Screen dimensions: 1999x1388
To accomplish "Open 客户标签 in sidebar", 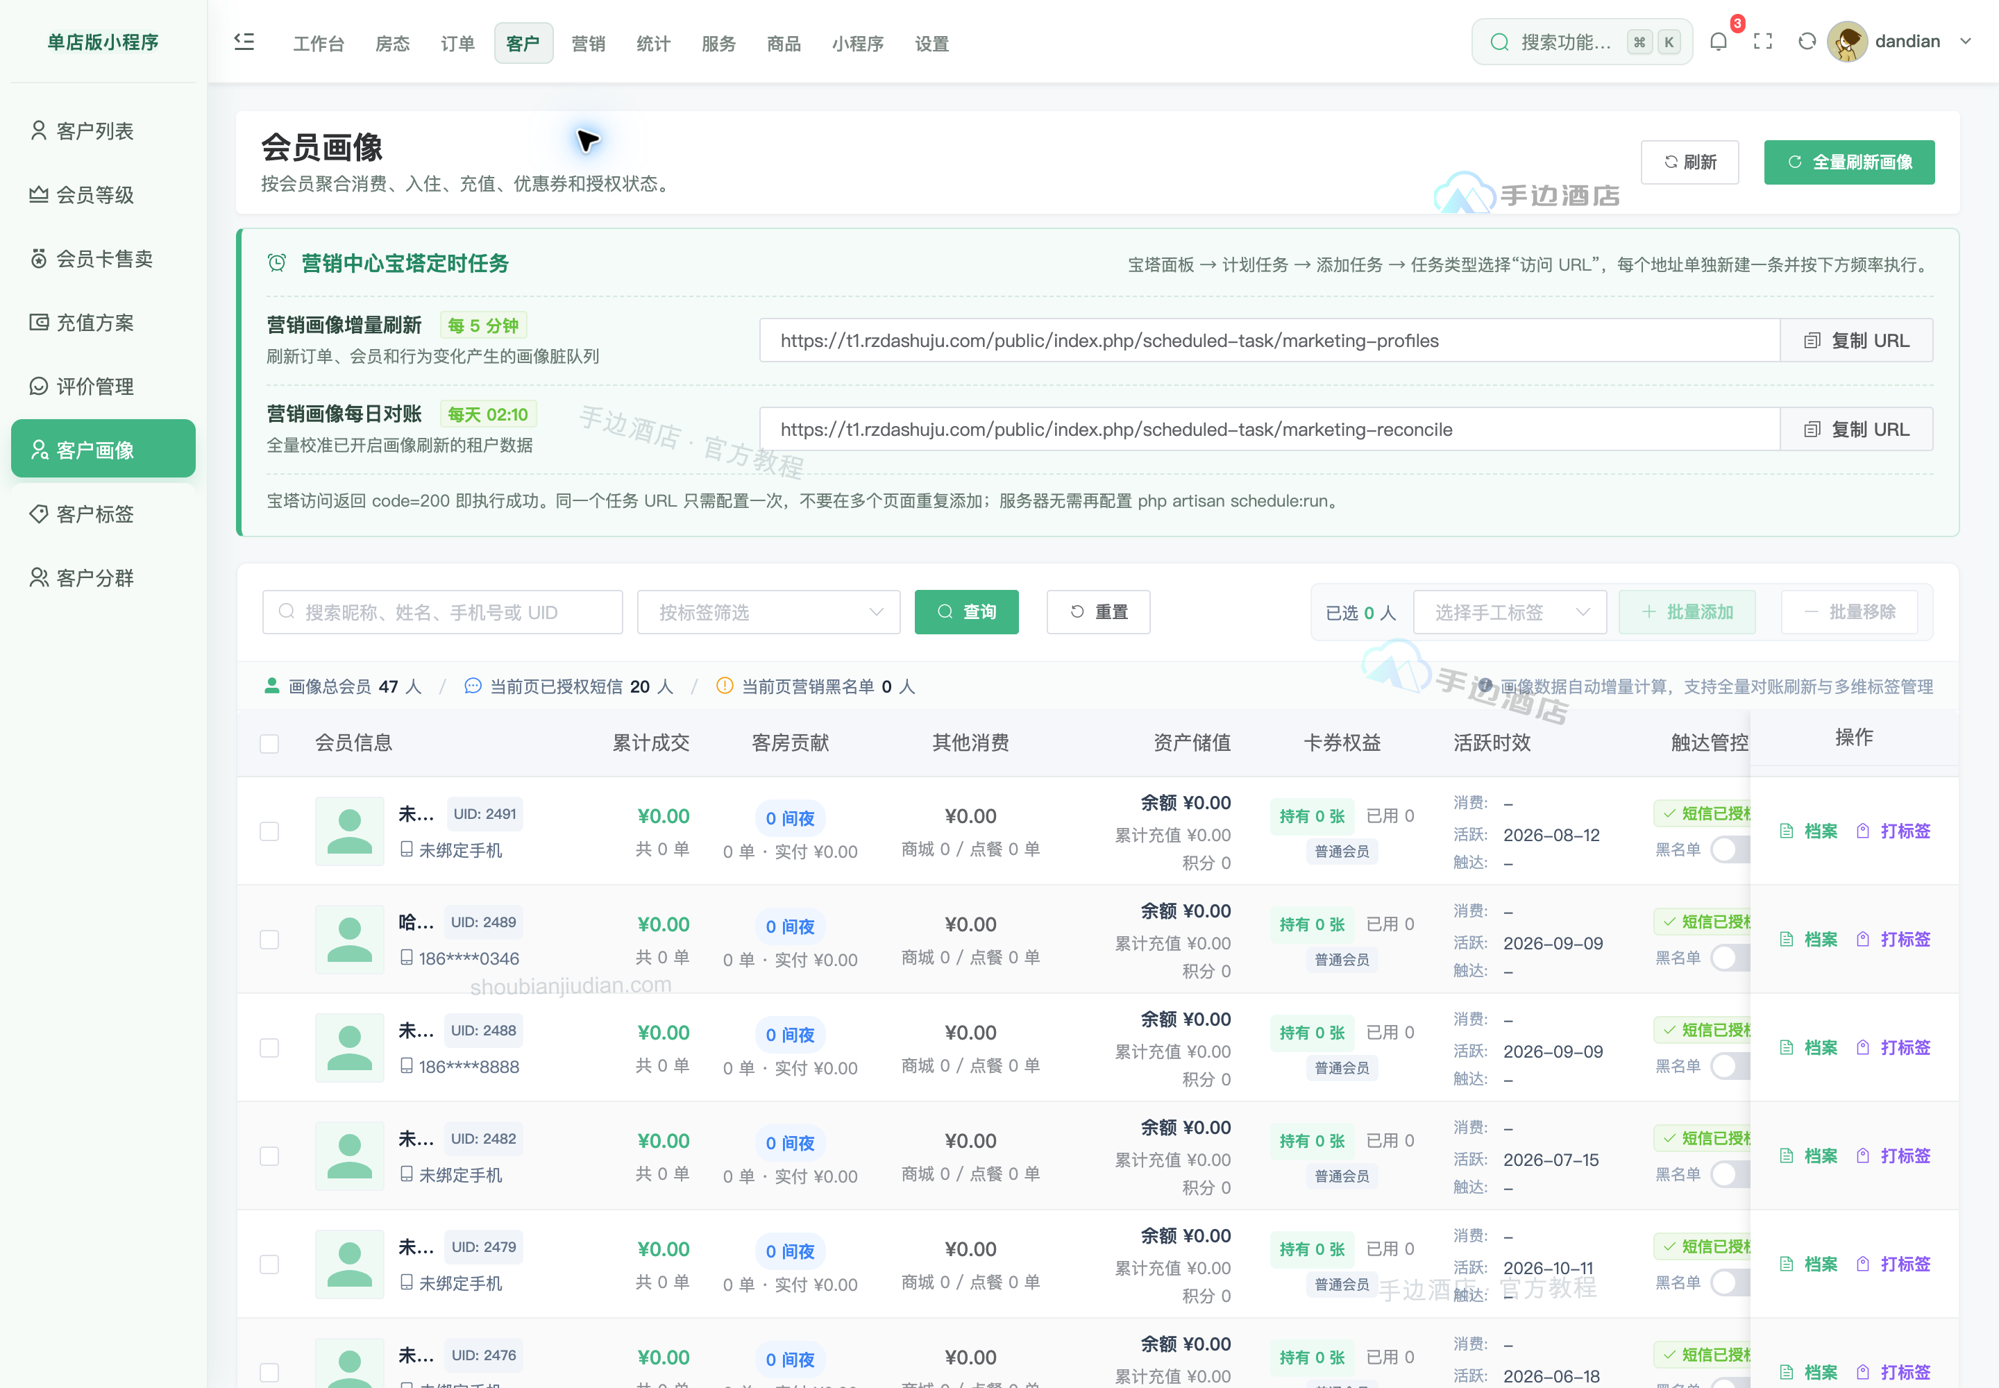I will pyautogui.click(x=103, y=514).
